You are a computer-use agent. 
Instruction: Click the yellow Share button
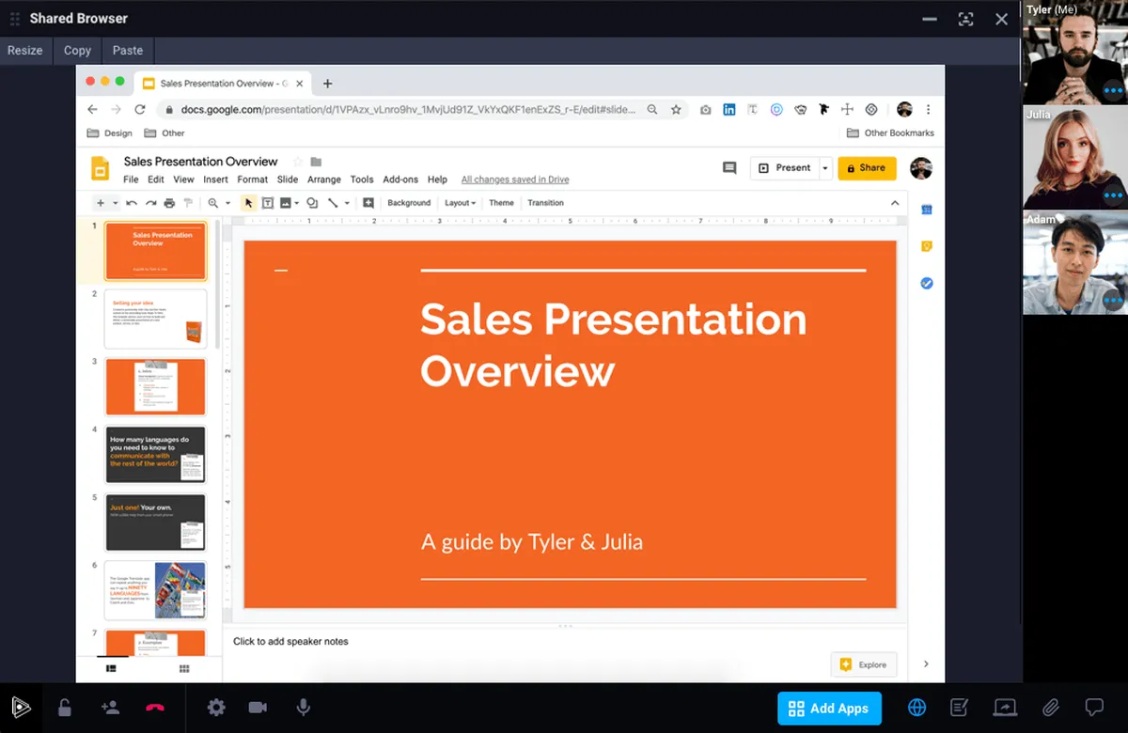[867, 168]
